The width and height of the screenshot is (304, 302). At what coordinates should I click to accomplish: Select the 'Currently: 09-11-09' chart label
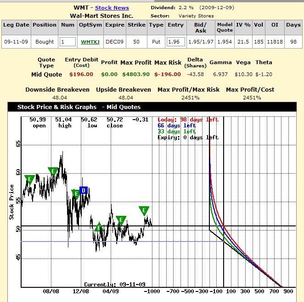115,285
